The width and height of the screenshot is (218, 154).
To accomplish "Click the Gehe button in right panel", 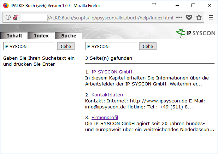I will [148, 46].
